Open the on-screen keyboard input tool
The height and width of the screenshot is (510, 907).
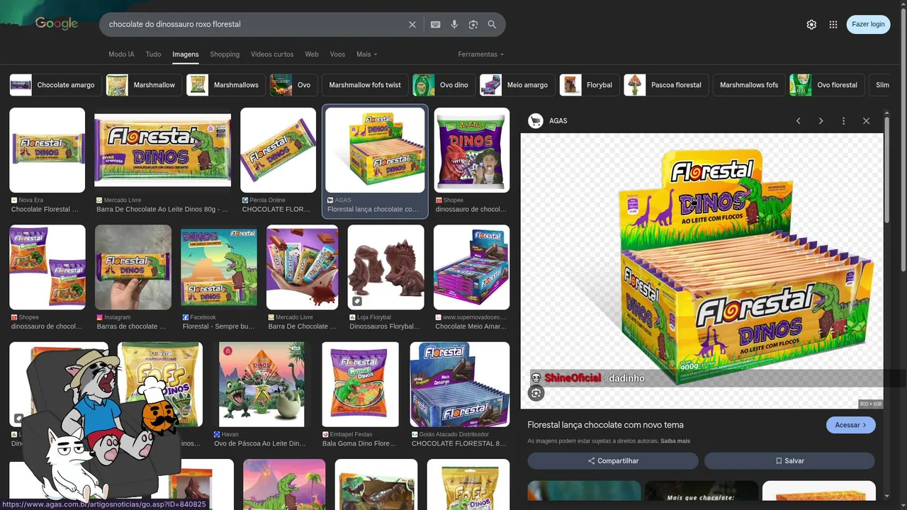[435, 25]
